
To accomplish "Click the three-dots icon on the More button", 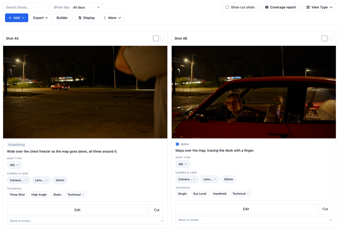I will click(x=105, y=18).
